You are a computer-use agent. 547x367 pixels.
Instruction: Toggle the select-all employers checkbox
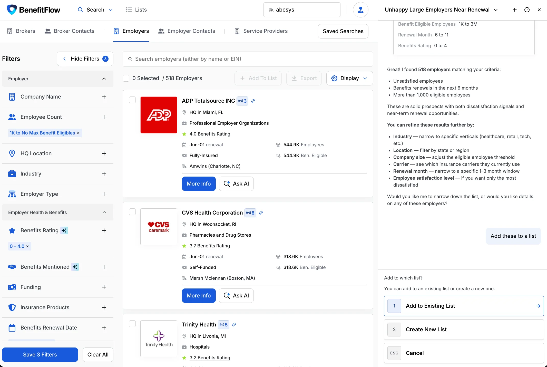coord(126,78)
